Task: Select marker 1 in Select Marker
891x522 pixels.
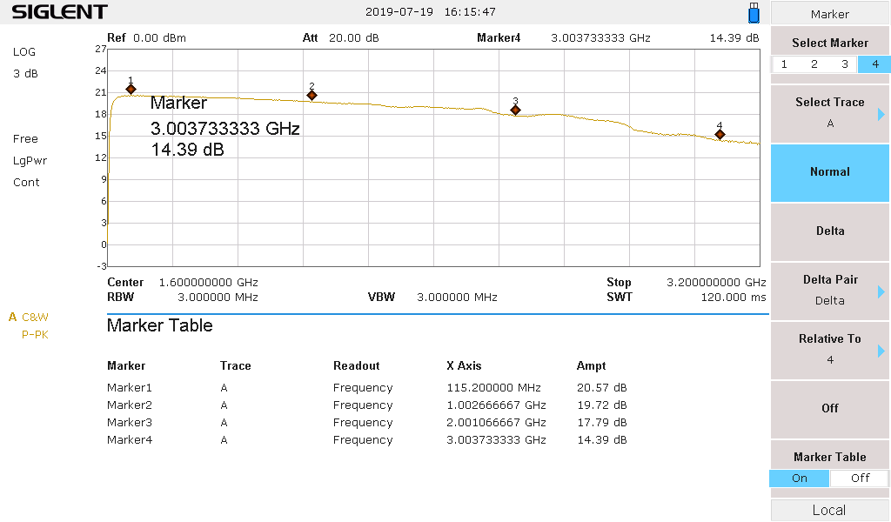Action: (x=784, y=64)
